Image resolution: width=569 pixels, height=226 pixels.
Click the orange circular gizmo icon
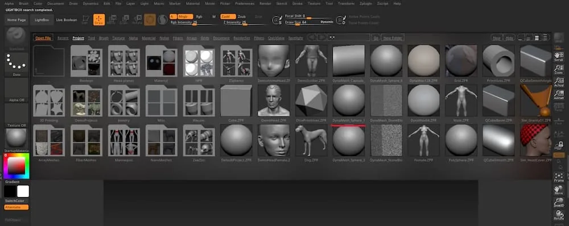(150, 19)
